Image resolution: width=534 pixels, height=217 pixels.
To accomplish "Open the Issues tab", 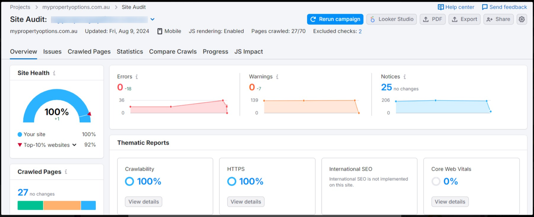I will click(52, 52).
